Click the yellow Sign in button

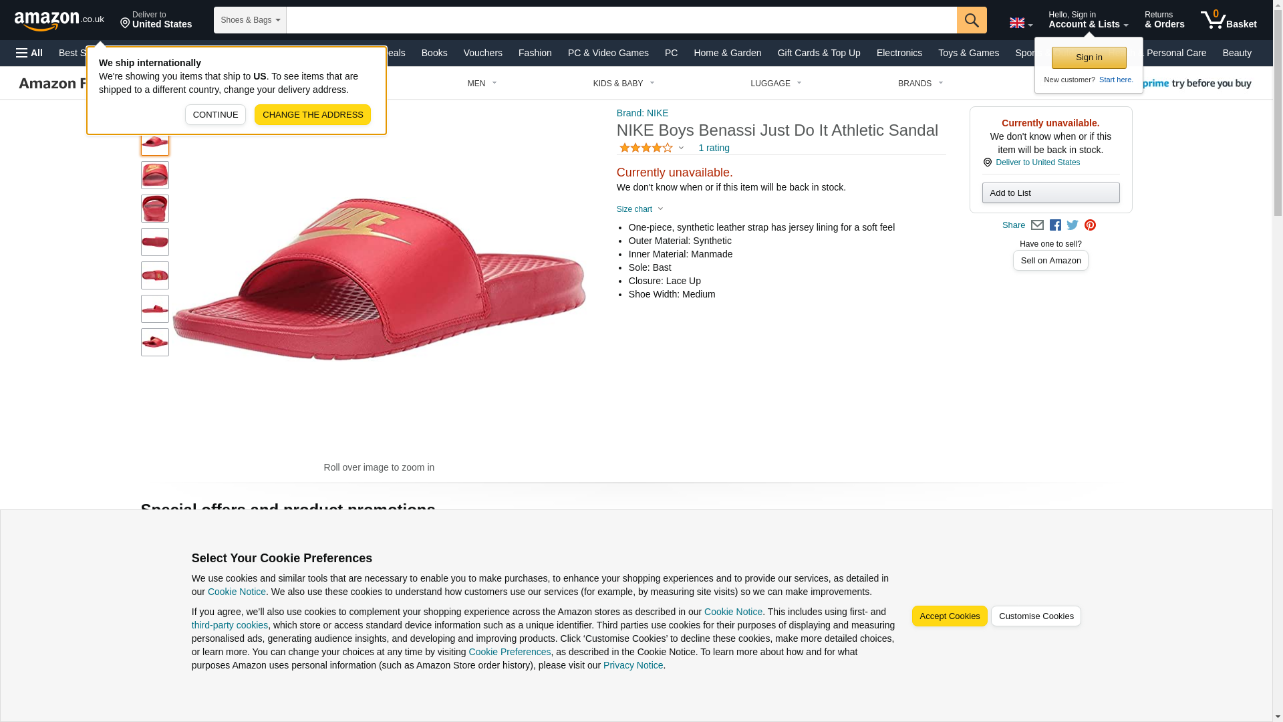1089,57
